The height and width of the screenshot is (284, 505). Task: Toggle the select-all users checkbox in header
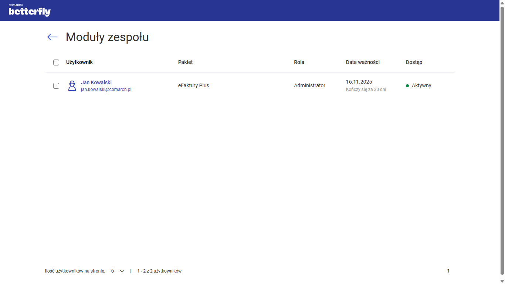(x=56, y=62)
